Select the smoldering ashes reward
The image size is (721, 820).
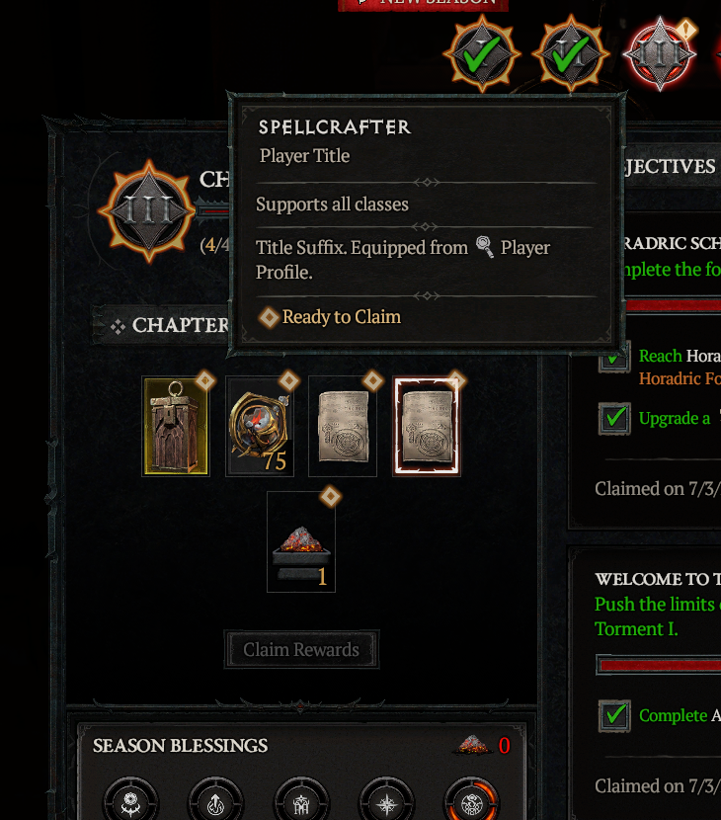tap(301, 541)
